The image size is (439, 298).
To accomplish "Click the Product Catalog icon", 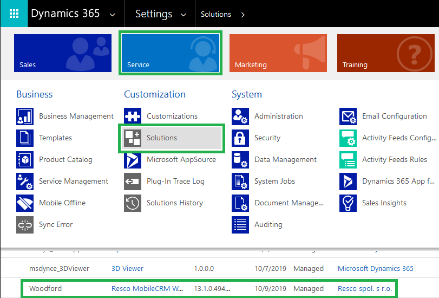I will pyautogui.click(x=25, y=160).
